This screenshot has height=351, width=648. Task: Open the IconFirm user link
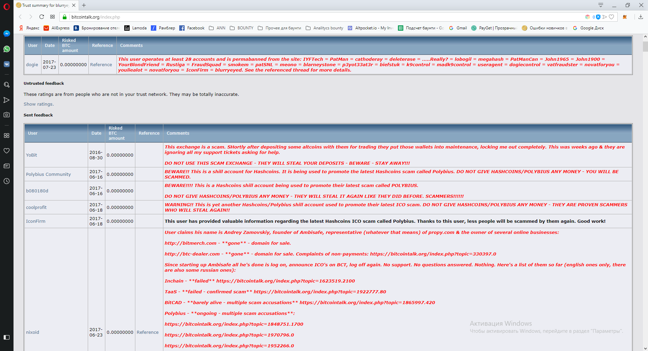(x=35, y=221)
